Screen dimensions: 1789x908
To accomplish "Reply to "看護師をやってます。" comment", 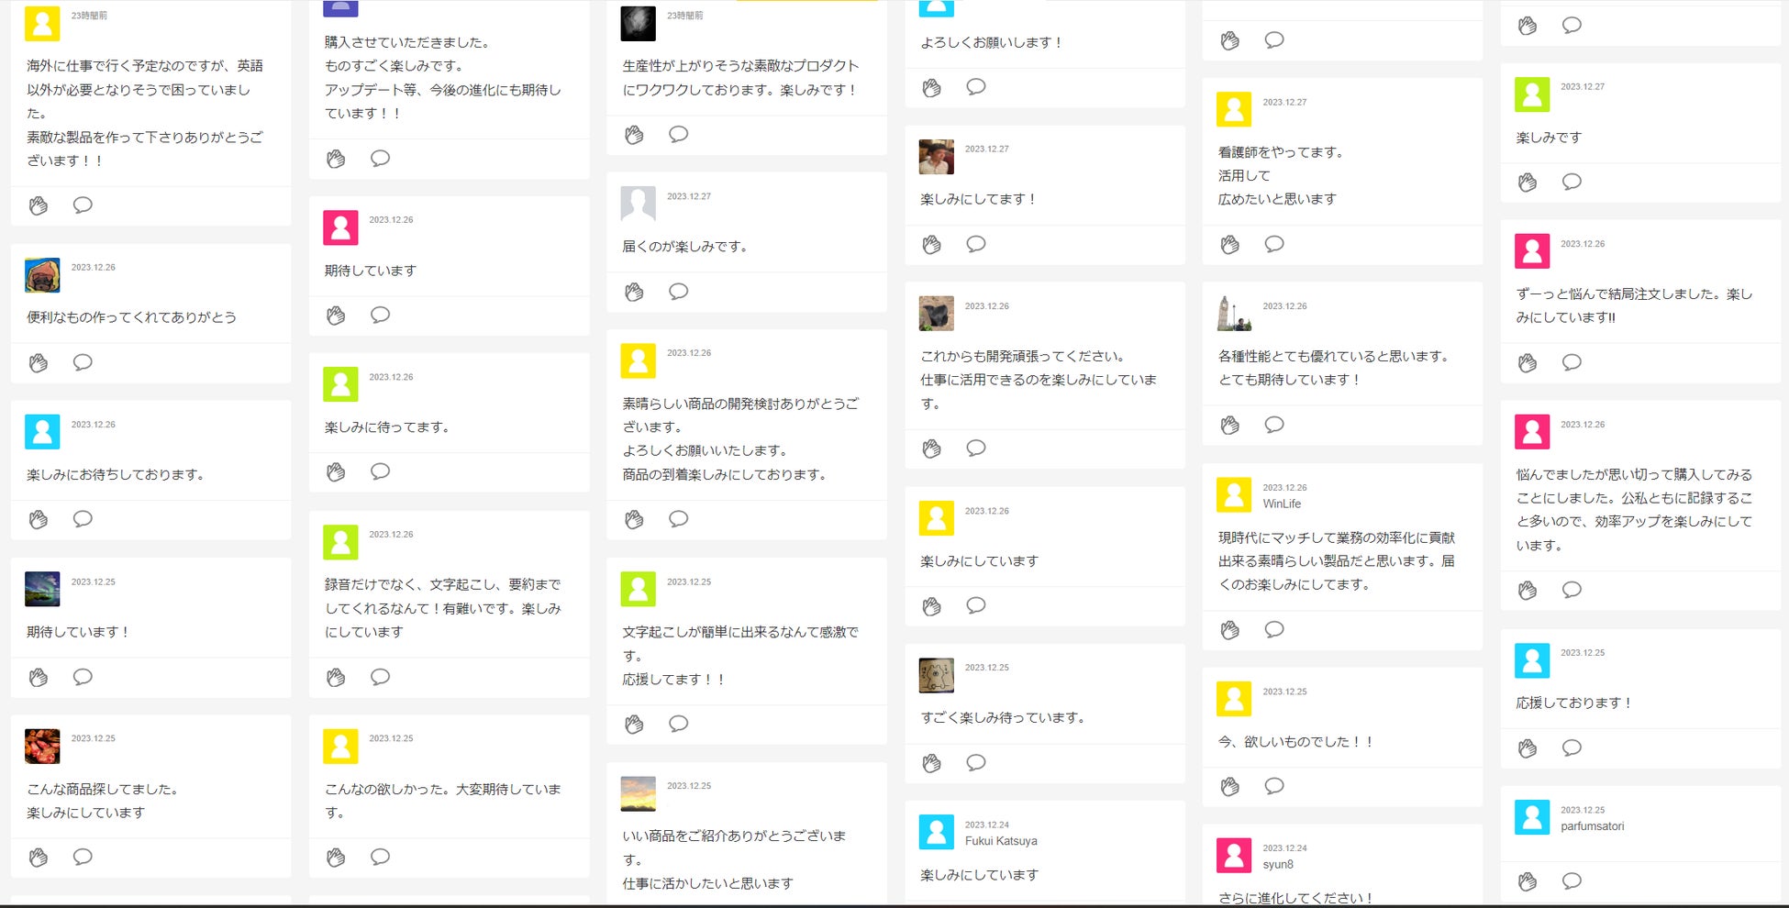I will click(1274, 244).
